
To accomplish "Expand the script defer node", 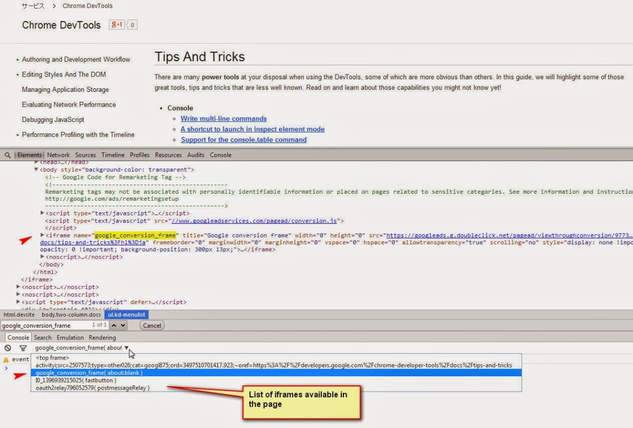I will point(18,302).
